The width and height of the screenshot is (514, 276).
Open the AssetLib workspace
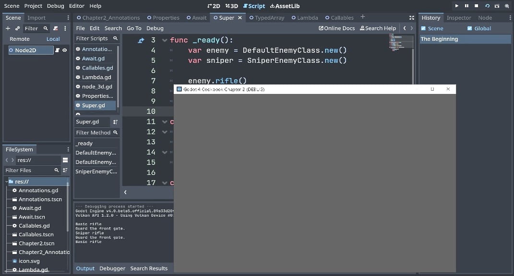(285, 6)
